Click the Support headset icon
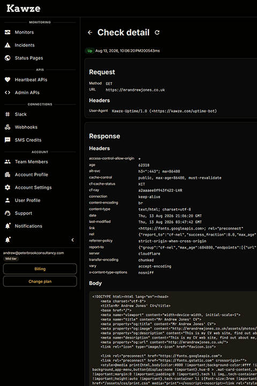257x386 pixels. (x=7, y=213)
